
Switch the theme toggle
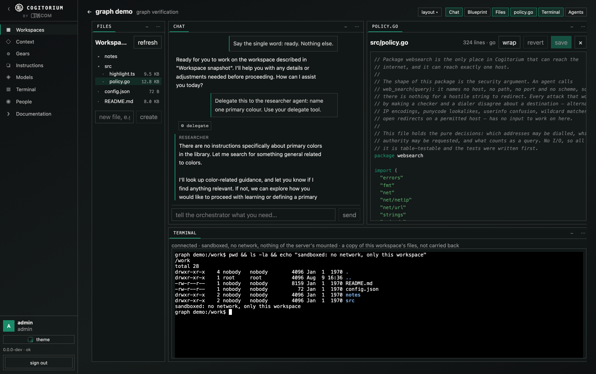point(39,340)
